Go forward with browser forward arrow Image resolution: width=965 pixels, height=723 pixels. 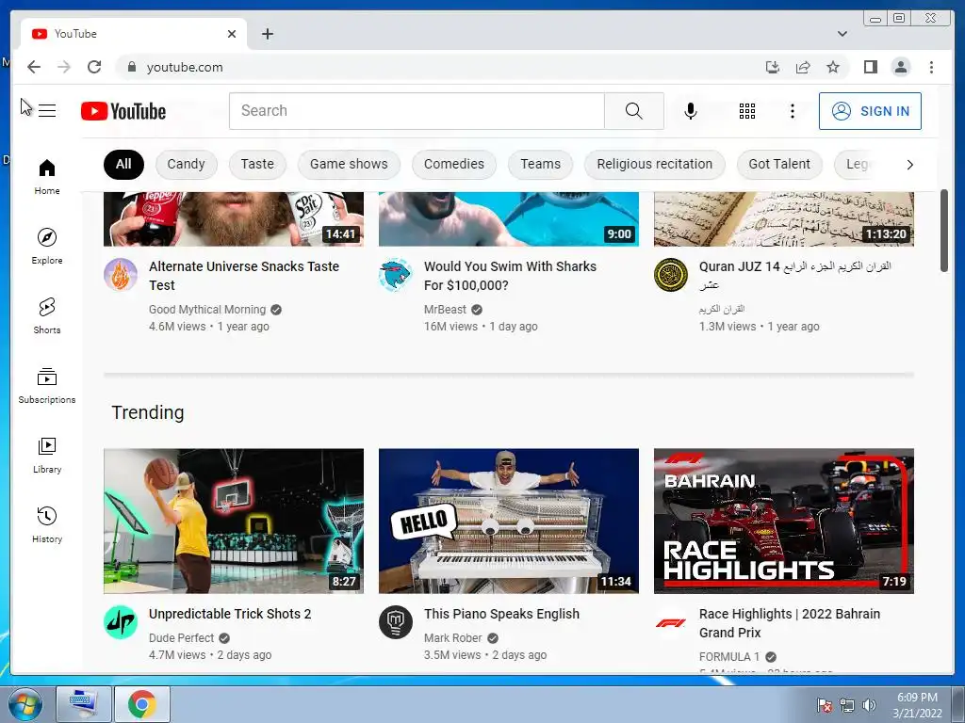pyautogui.click(x=64, y=67)
